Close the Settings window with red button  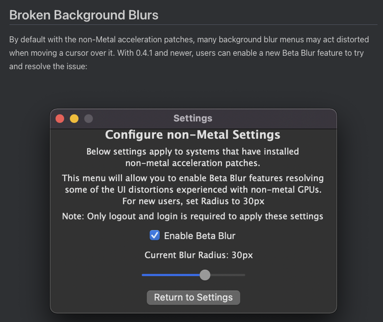[x=60, y=118]
